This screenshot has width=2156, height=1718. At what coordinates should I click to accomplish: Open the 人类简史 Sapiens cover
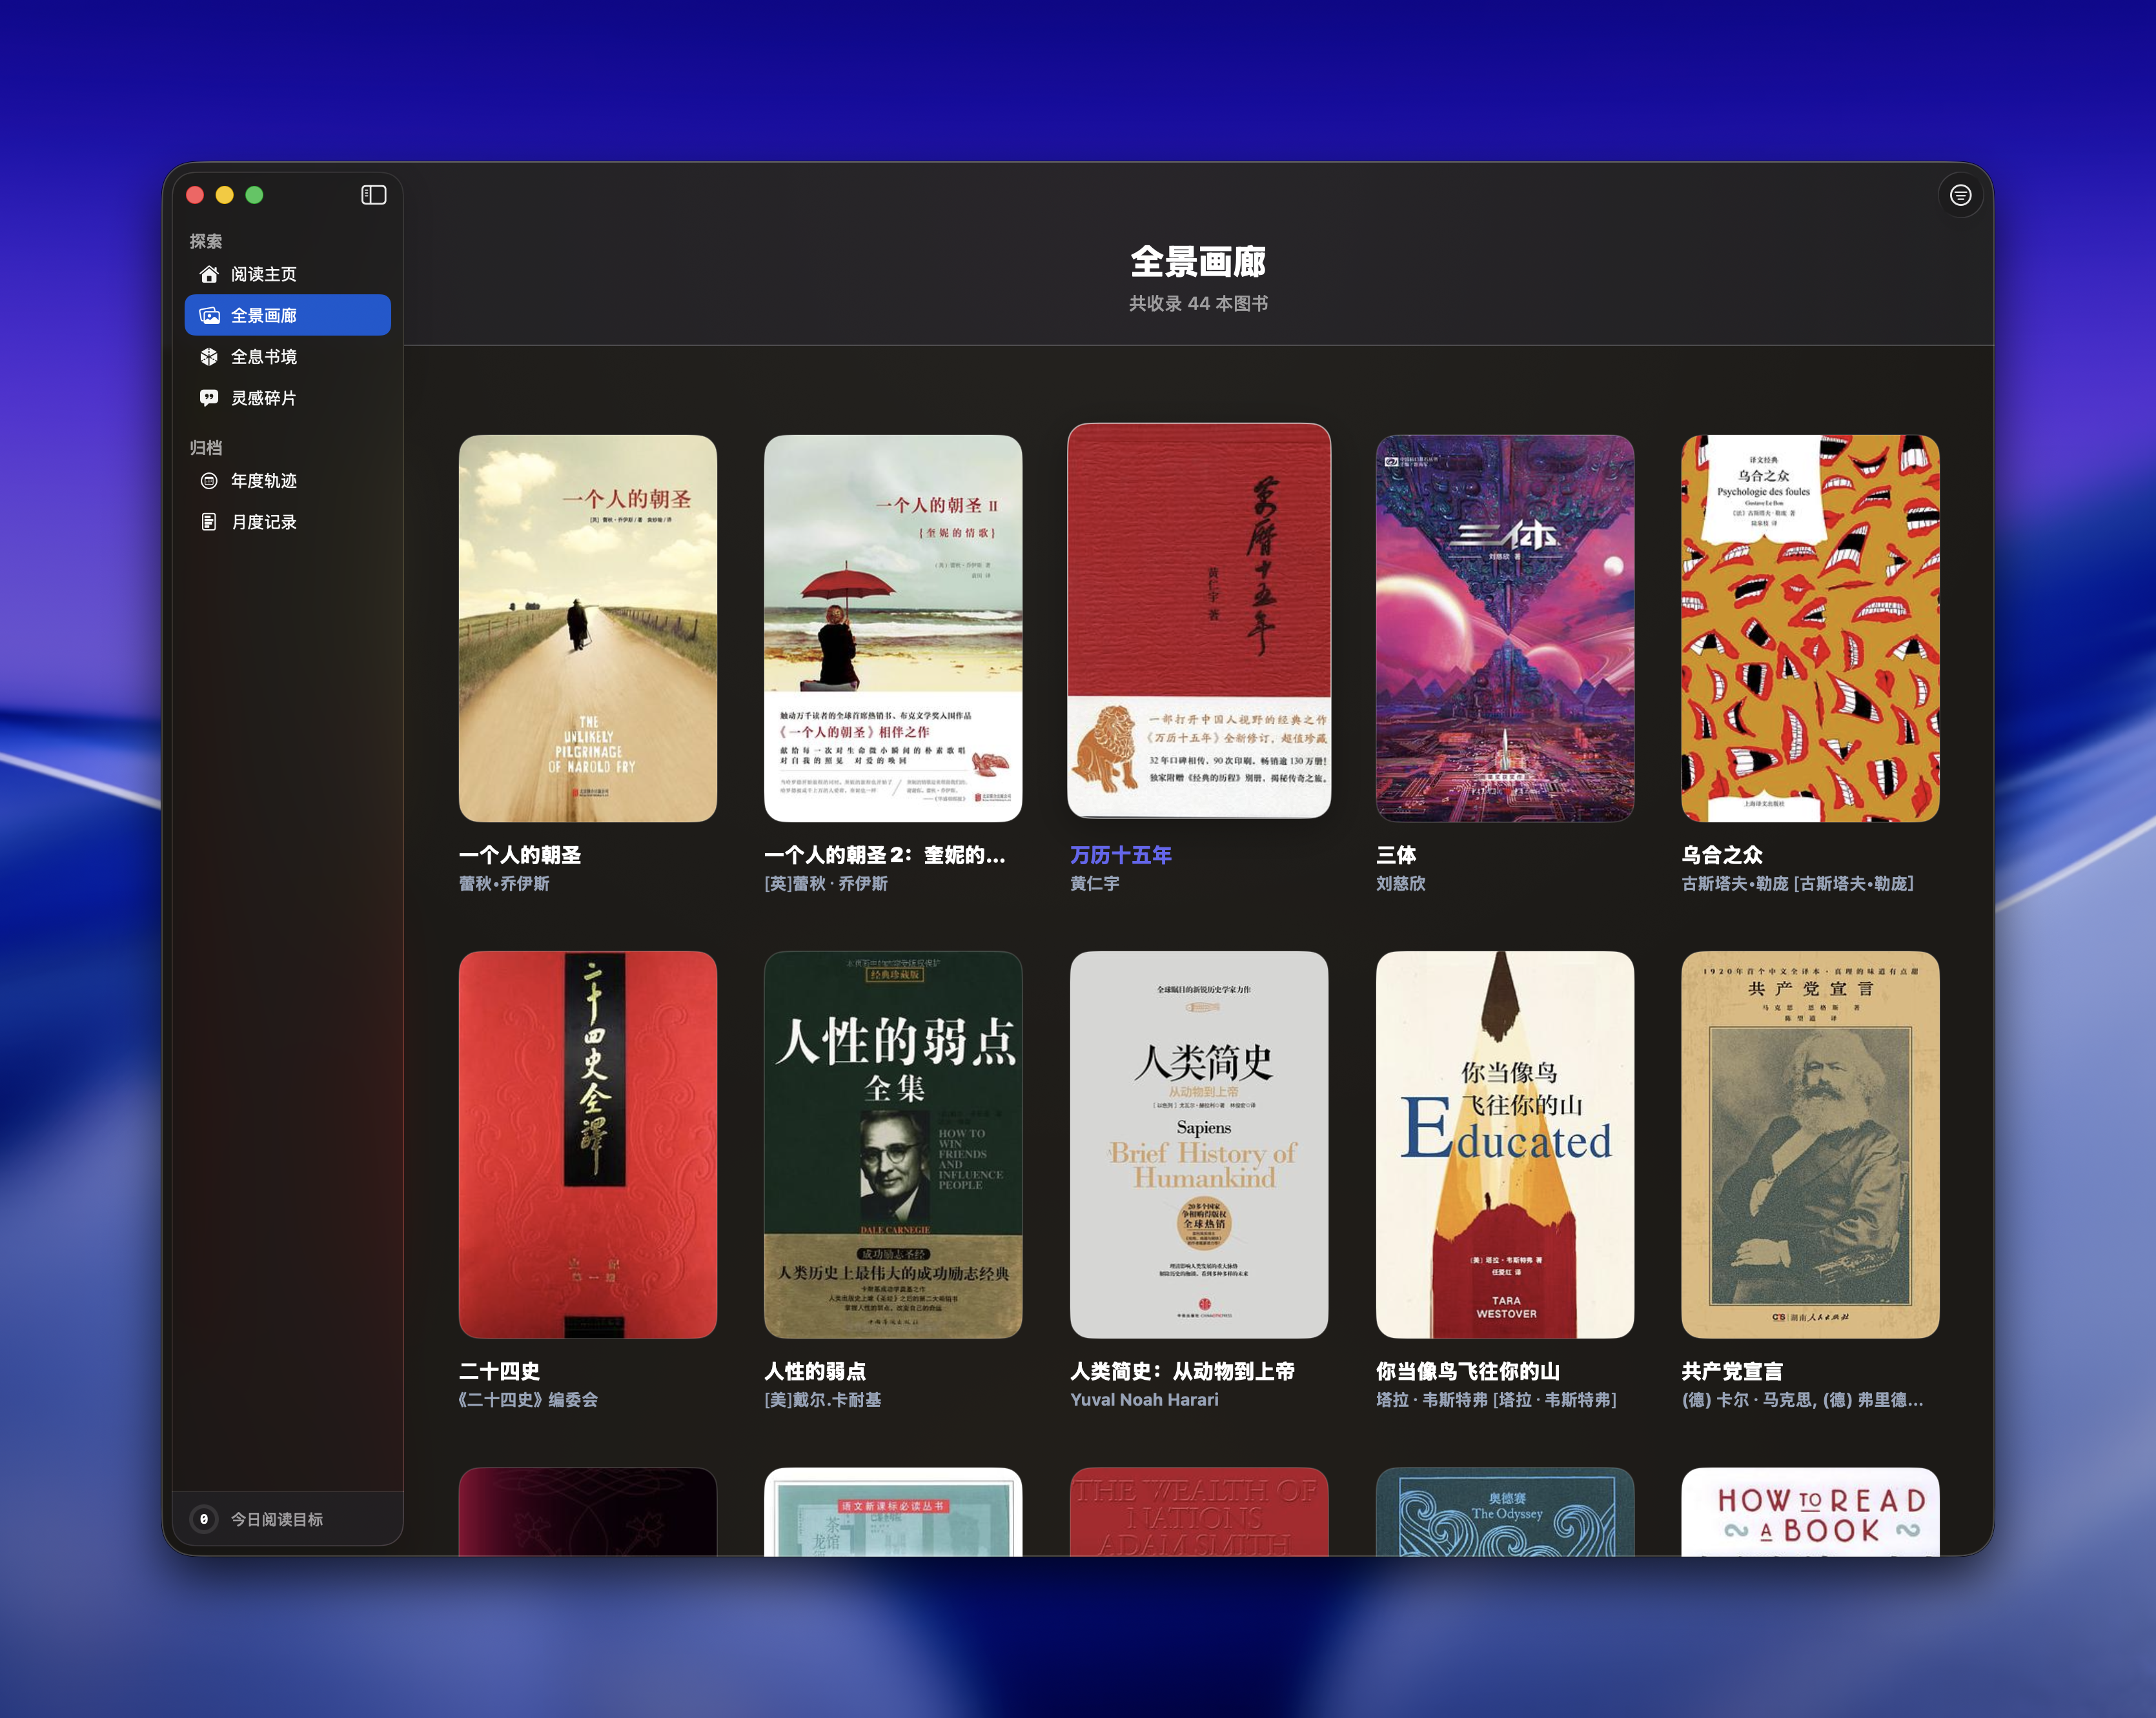1199,1144
